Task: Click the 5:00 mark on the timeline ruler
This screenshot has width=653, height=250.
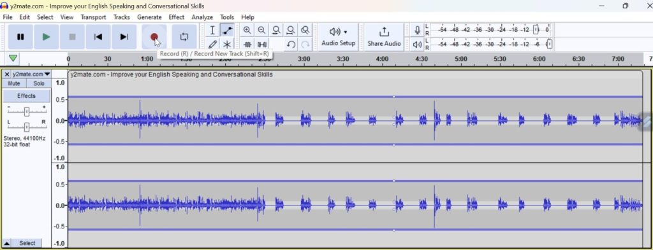Action: (460, 59)
